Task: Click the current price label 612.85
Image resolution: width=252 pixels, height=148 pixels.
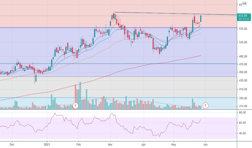Action: pyautogui.click(x=243, y=16)
